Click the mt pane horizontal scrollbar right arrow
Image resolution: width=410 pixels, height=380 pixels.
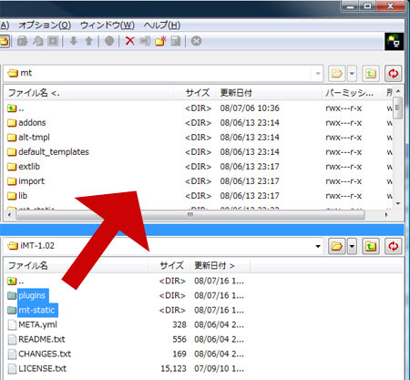tap(386, 215)
